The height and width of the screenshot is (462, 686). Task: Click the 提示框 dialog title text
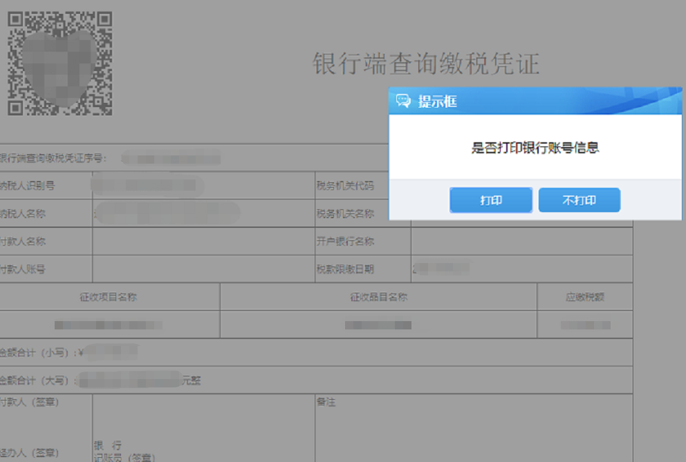click(438, 102)
